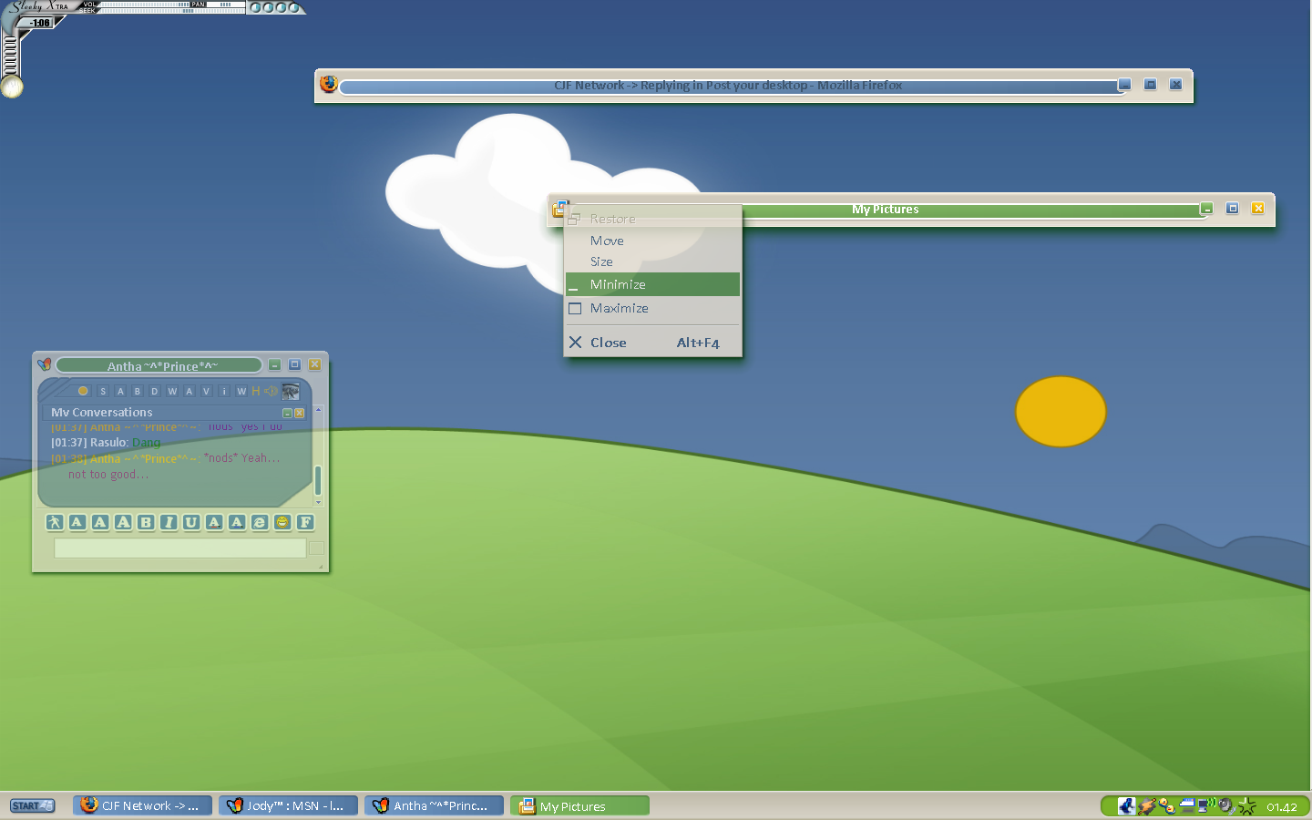Viewport: 1312px width, 820px height.
Task: Toggle bold text in chat toolbar
Action: (x=146, y=522)
